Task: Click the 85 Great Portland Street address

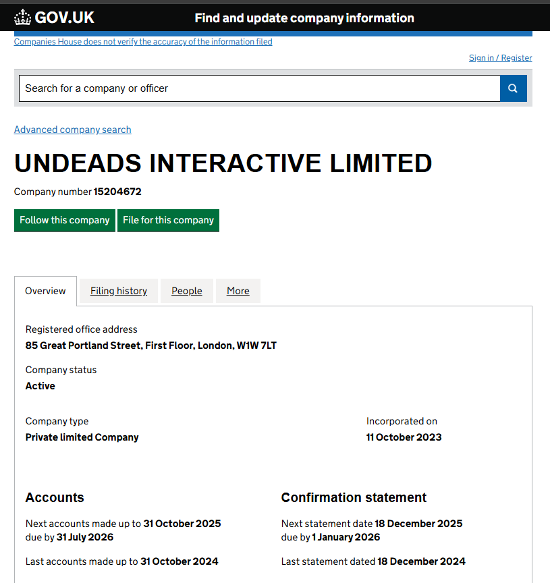Action: tap(151, 345)
